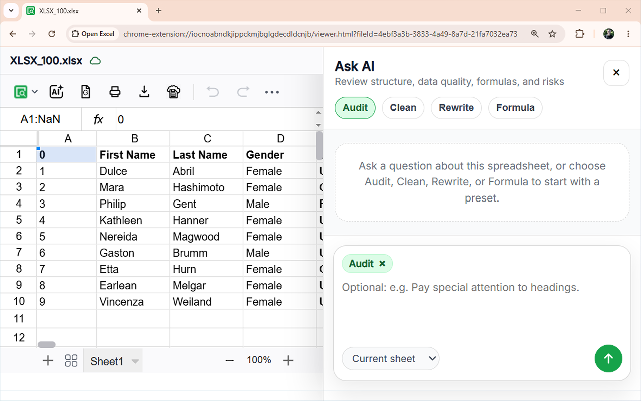The image size is (641, 401).
Task: Focus the formula bar input showing 0
Action: (x=215, y=119)
